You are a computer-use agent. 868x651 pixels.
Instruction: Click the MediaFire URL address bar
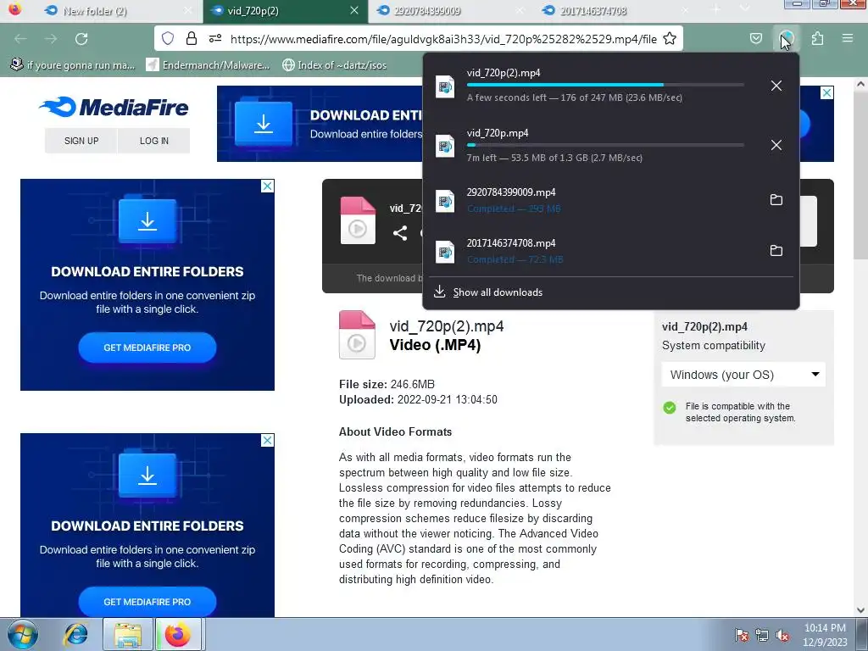point(442,39)
